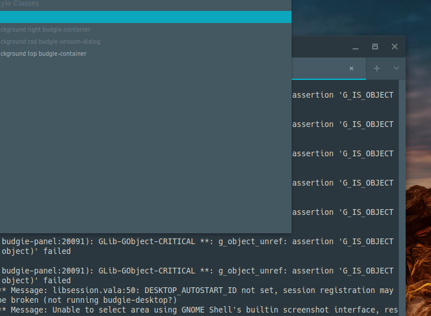This screenshot has width=431, height=316.
Task: Close the current terminal tab
Action: click(x=351, y=68)
